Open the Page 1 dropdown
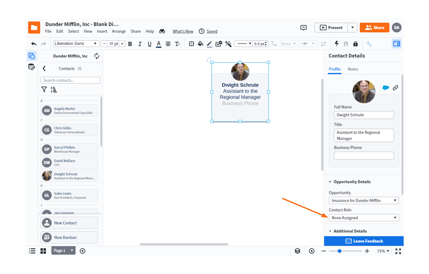 pyautogui.click(x=63, y=250)
